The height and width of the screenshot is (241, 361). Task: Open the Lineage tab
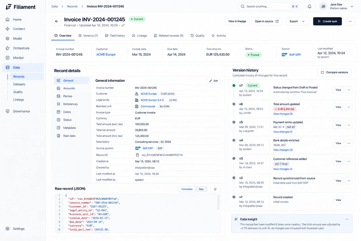point(139,36)
